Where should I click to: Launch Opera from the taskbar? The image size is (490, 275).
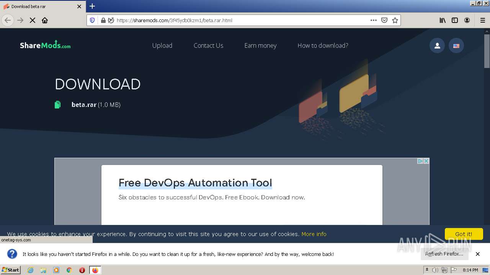pos(82,270)
